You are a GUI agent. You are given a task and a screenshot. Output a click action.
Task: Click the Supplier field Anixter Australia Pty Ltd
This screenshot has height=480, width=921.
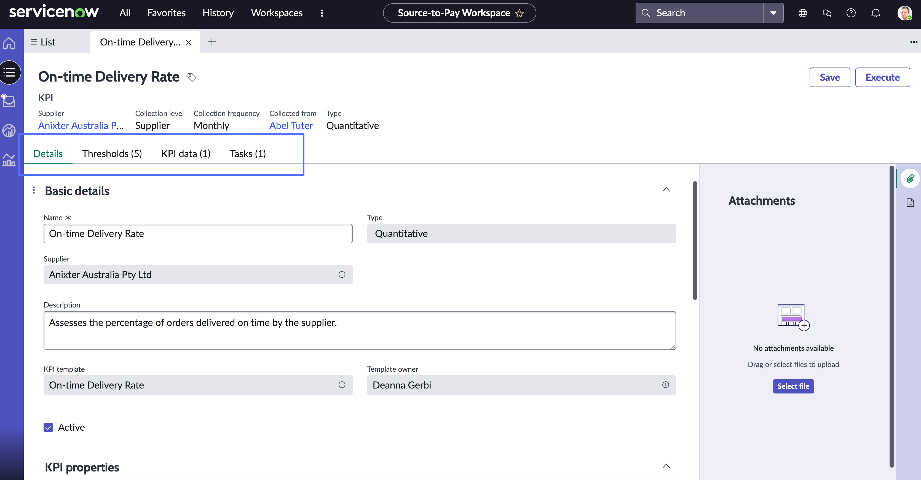tap(198, 275)
